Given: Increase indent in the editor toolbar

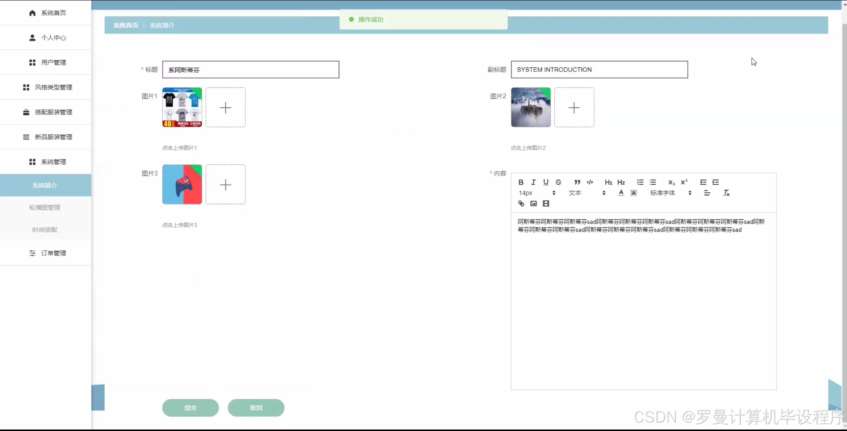Looking at the screenshot, I should coord(715,182).
